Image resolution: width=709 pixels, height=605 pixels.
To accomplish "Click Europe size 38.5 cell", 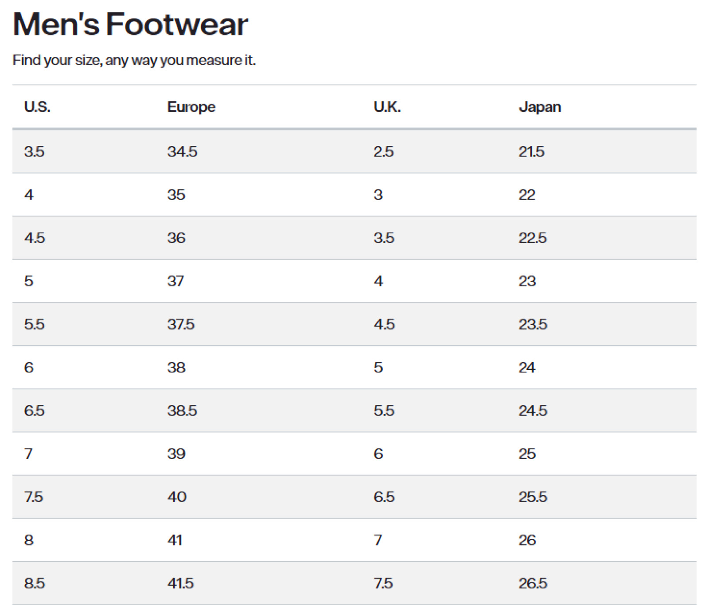I will pyautogui.click(x=182, y=411).
